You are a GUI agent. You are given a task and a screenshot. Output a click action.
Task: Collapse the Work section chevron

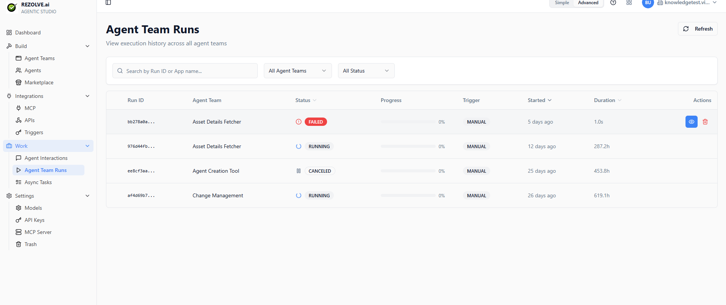[x=87, y=146]
